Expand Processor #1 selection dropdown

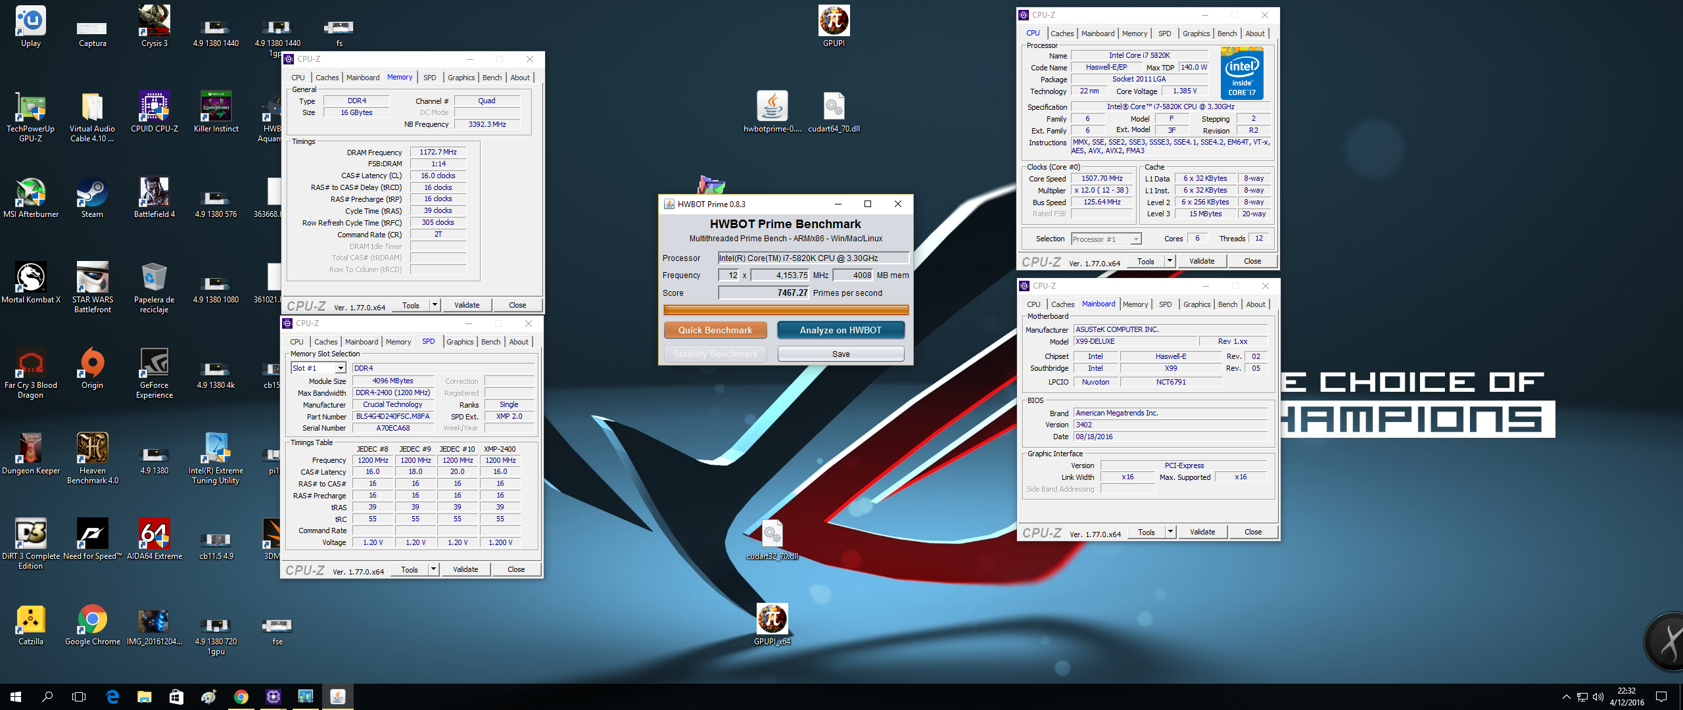point(1136,239)
